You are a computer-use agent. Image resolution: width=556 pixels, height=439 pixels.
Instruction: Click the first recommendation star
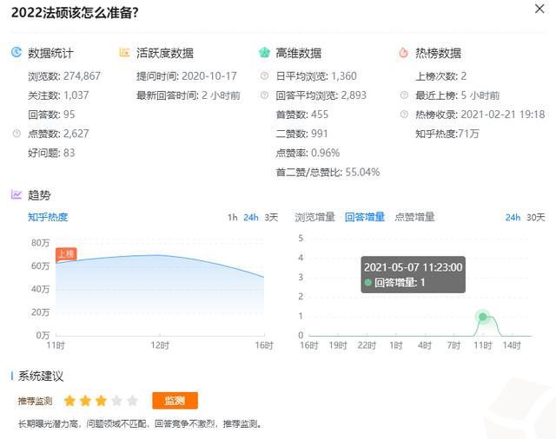pos(69,401)
